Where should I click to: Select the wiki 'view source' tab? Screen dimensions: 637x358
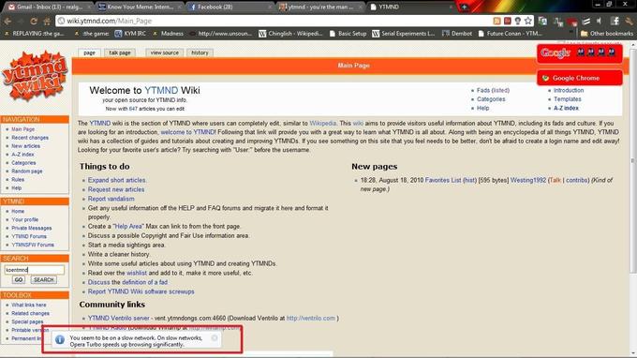point(165,52)
